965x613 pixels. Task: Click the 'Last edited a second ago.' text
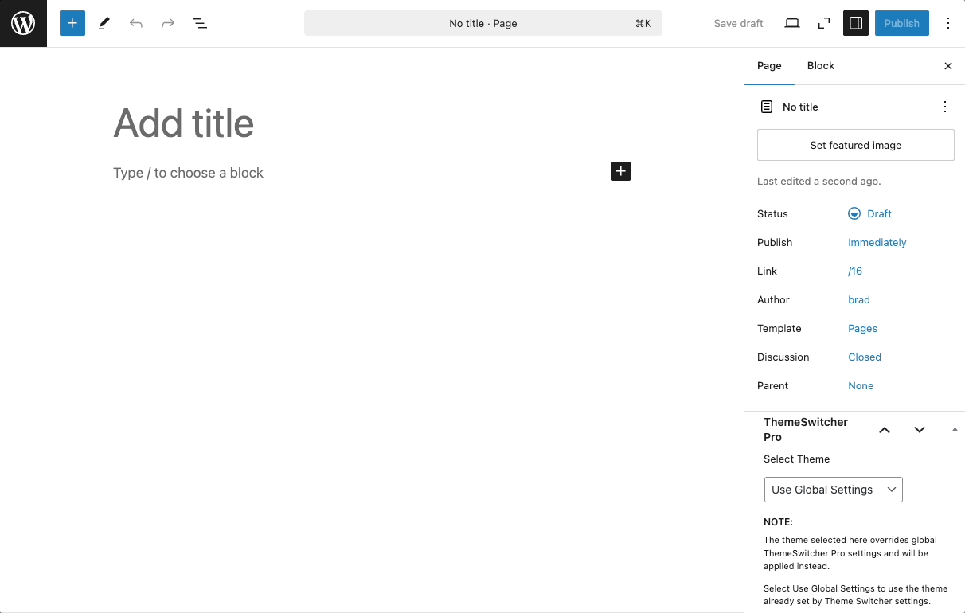click(x=819, y=181)
